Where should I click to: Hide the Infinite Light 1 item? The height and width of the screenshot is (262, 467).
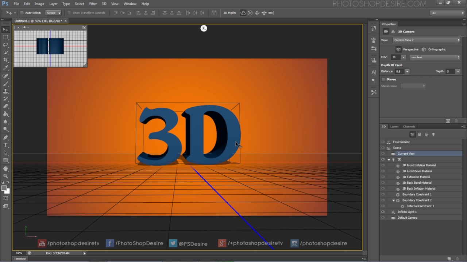pyautogui.click(x=383, y=212)
